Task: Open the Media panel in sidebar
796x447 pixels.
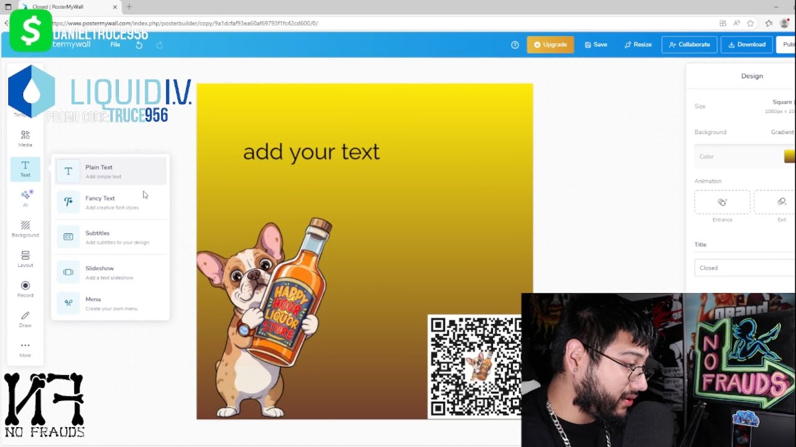Action: tap(25, 138)
